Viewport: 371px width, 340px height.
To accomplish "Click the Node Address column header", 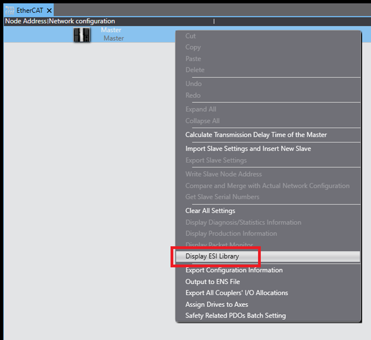I will click(26, 21).
